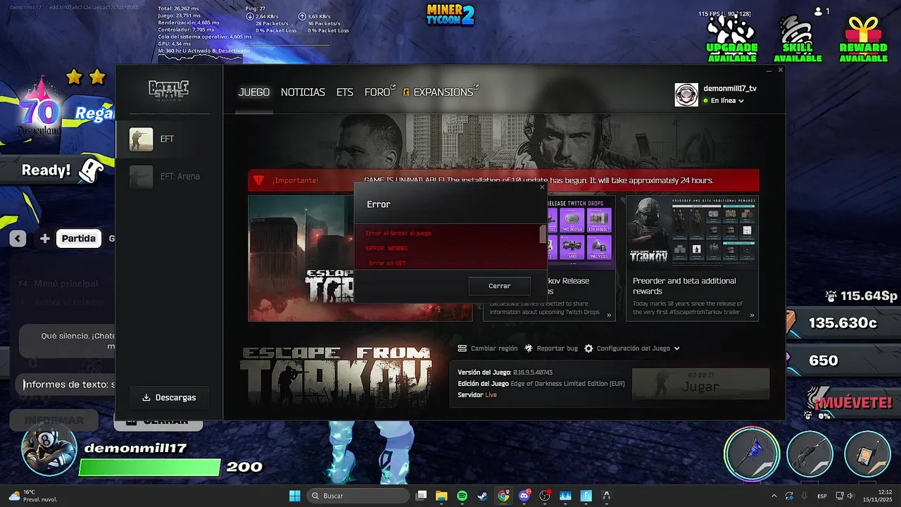Click the red ¡Importante! warning icon
Image resolution: width=901 pixels, height=507 pixels.
coord(258,180)
